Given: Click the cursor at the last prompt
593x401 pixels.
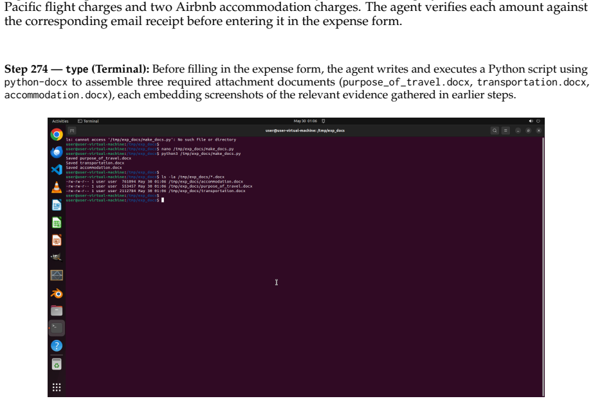Looking at the screenshot, I should click(x=163, y=201).
